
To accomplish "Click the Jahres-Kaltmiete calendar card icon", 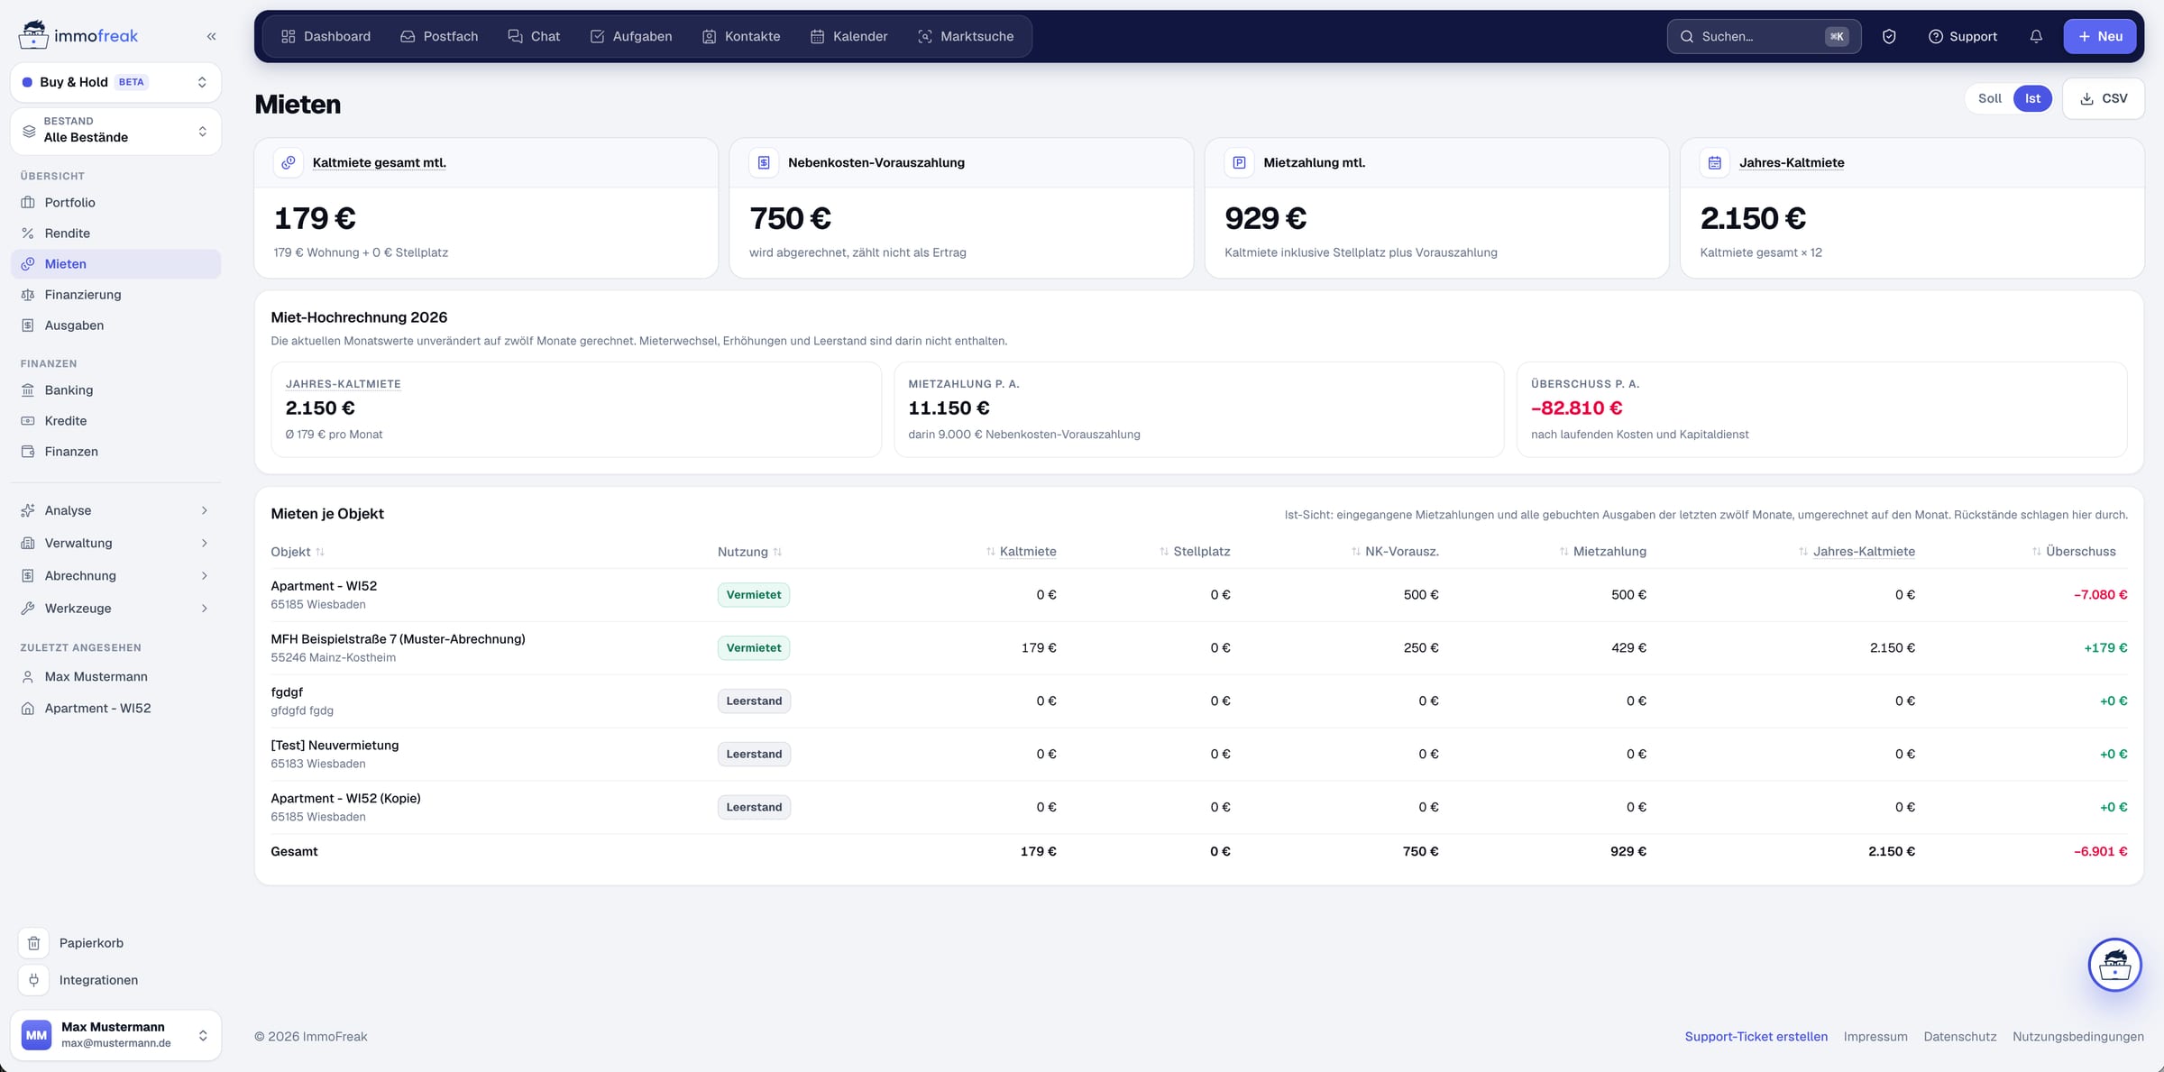I will (1715, 162).
